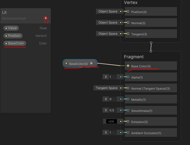The height and width of the screenshot is (145, 190).
Task: Click the Metallic(1) input port
Action: tap(128, 99)
